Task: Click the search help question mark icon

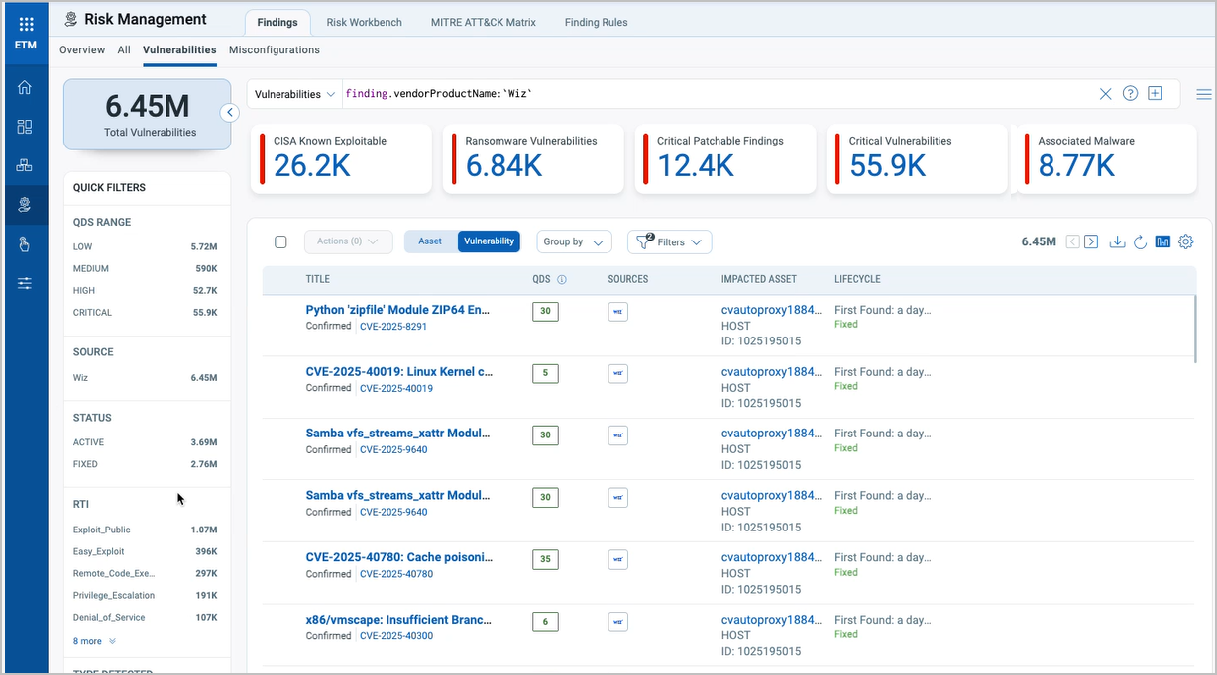Action: click(x=1130, y=94)
